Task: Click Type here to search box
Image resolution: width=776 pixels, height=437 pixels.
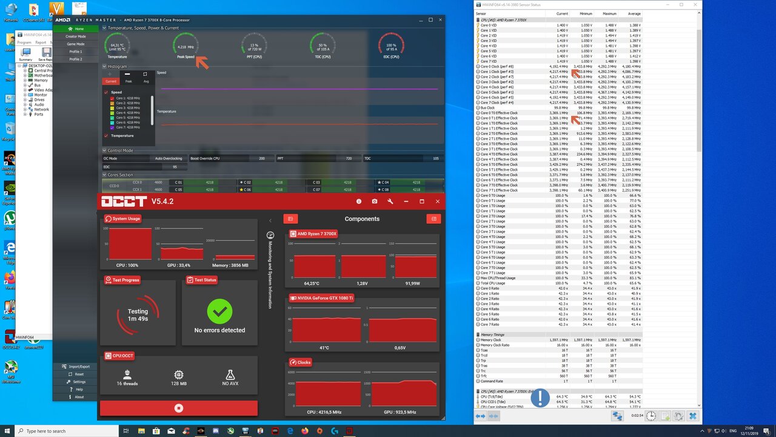Action: pos(67,431)
